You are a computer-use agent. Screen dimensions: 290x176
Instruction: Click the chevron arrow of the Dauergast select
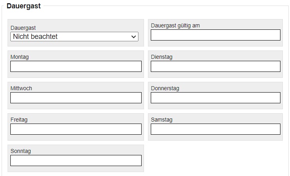(134, 37)
